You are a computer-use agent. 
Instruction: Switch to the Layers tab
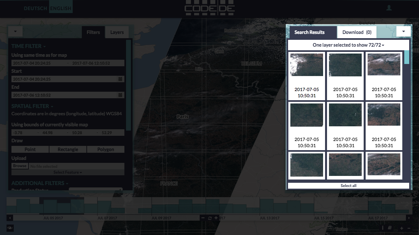(117, 32)
